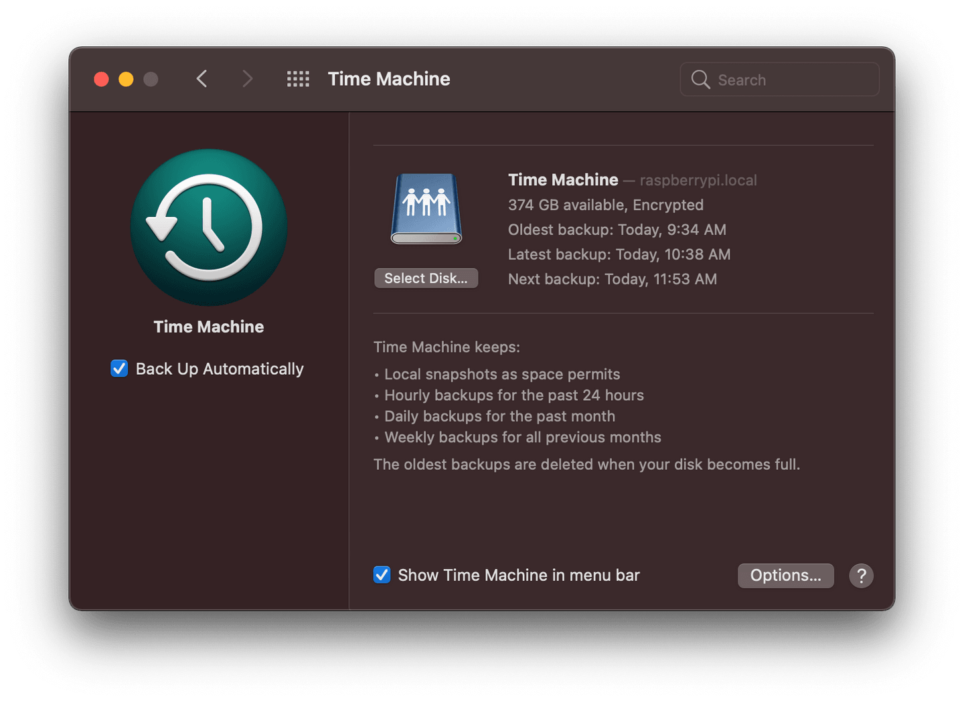Viewport: 964px width, 702px height.
Task: Click the raspberrypi.local server name
Action: tap(698, 180)
